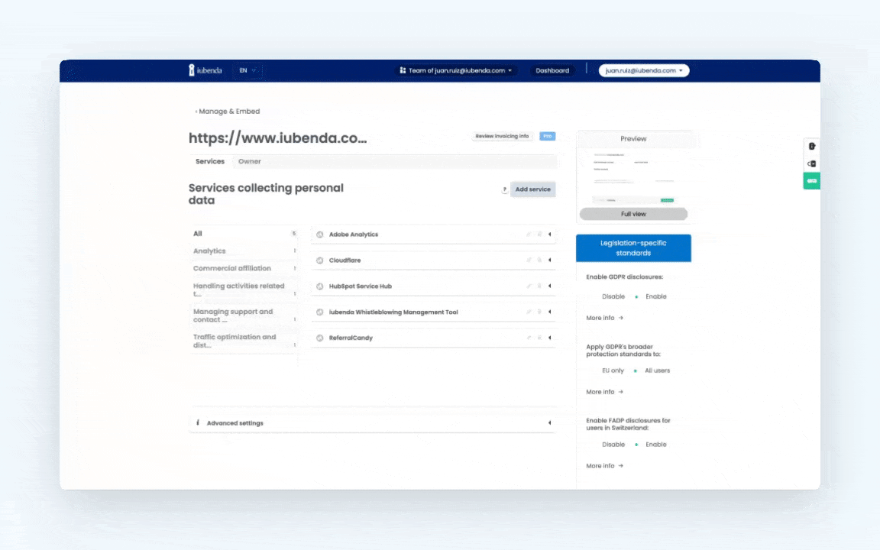Click the info icon next to Advanced settings
The width and height of the screenshot is (880, 550).
pos(198,422)
